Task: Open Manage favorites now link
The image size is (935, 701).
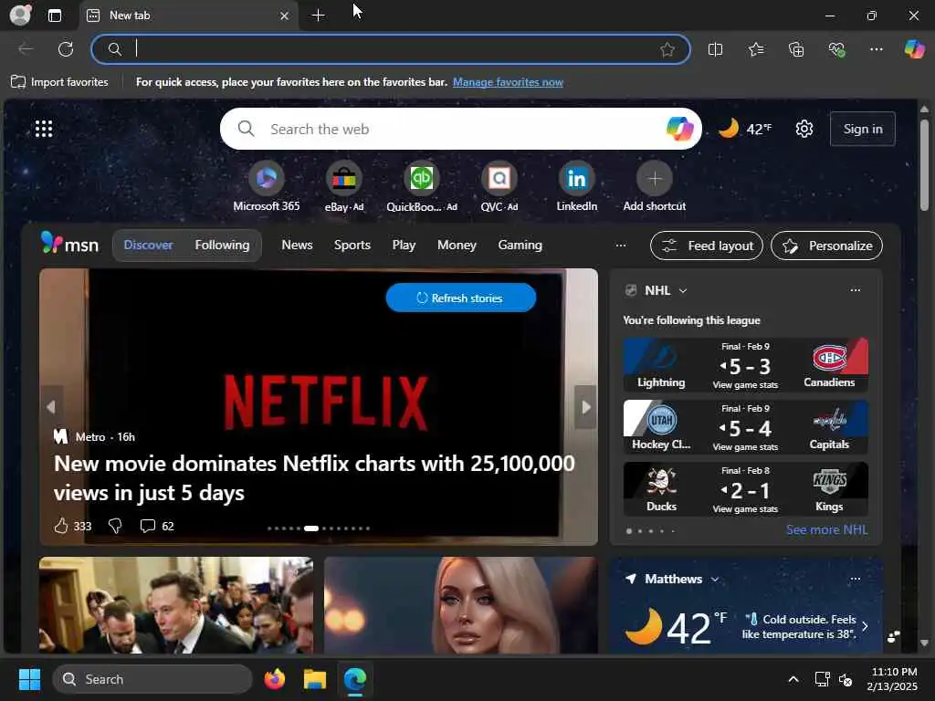Action: coord(508,82)
